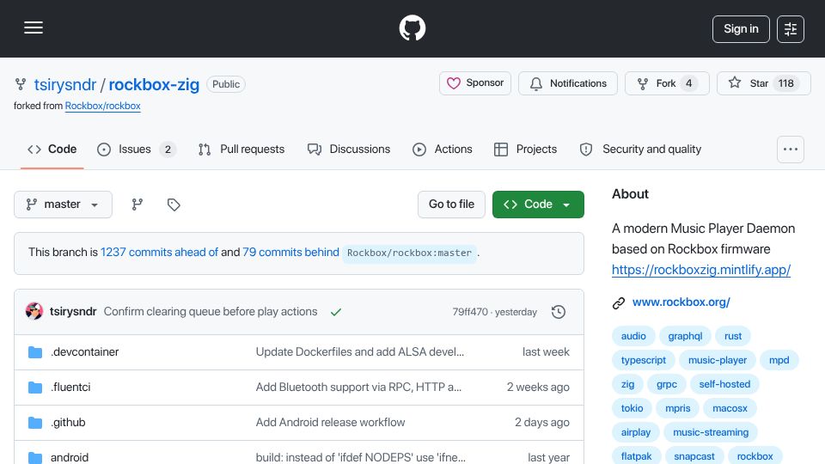Open the Discussions tab
825x464 pixels.
click(x=349, y=150)
